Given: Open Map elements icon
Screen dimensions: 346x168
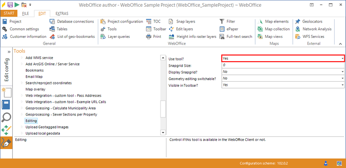Looking at the screenshot, I should coord(260,21).
